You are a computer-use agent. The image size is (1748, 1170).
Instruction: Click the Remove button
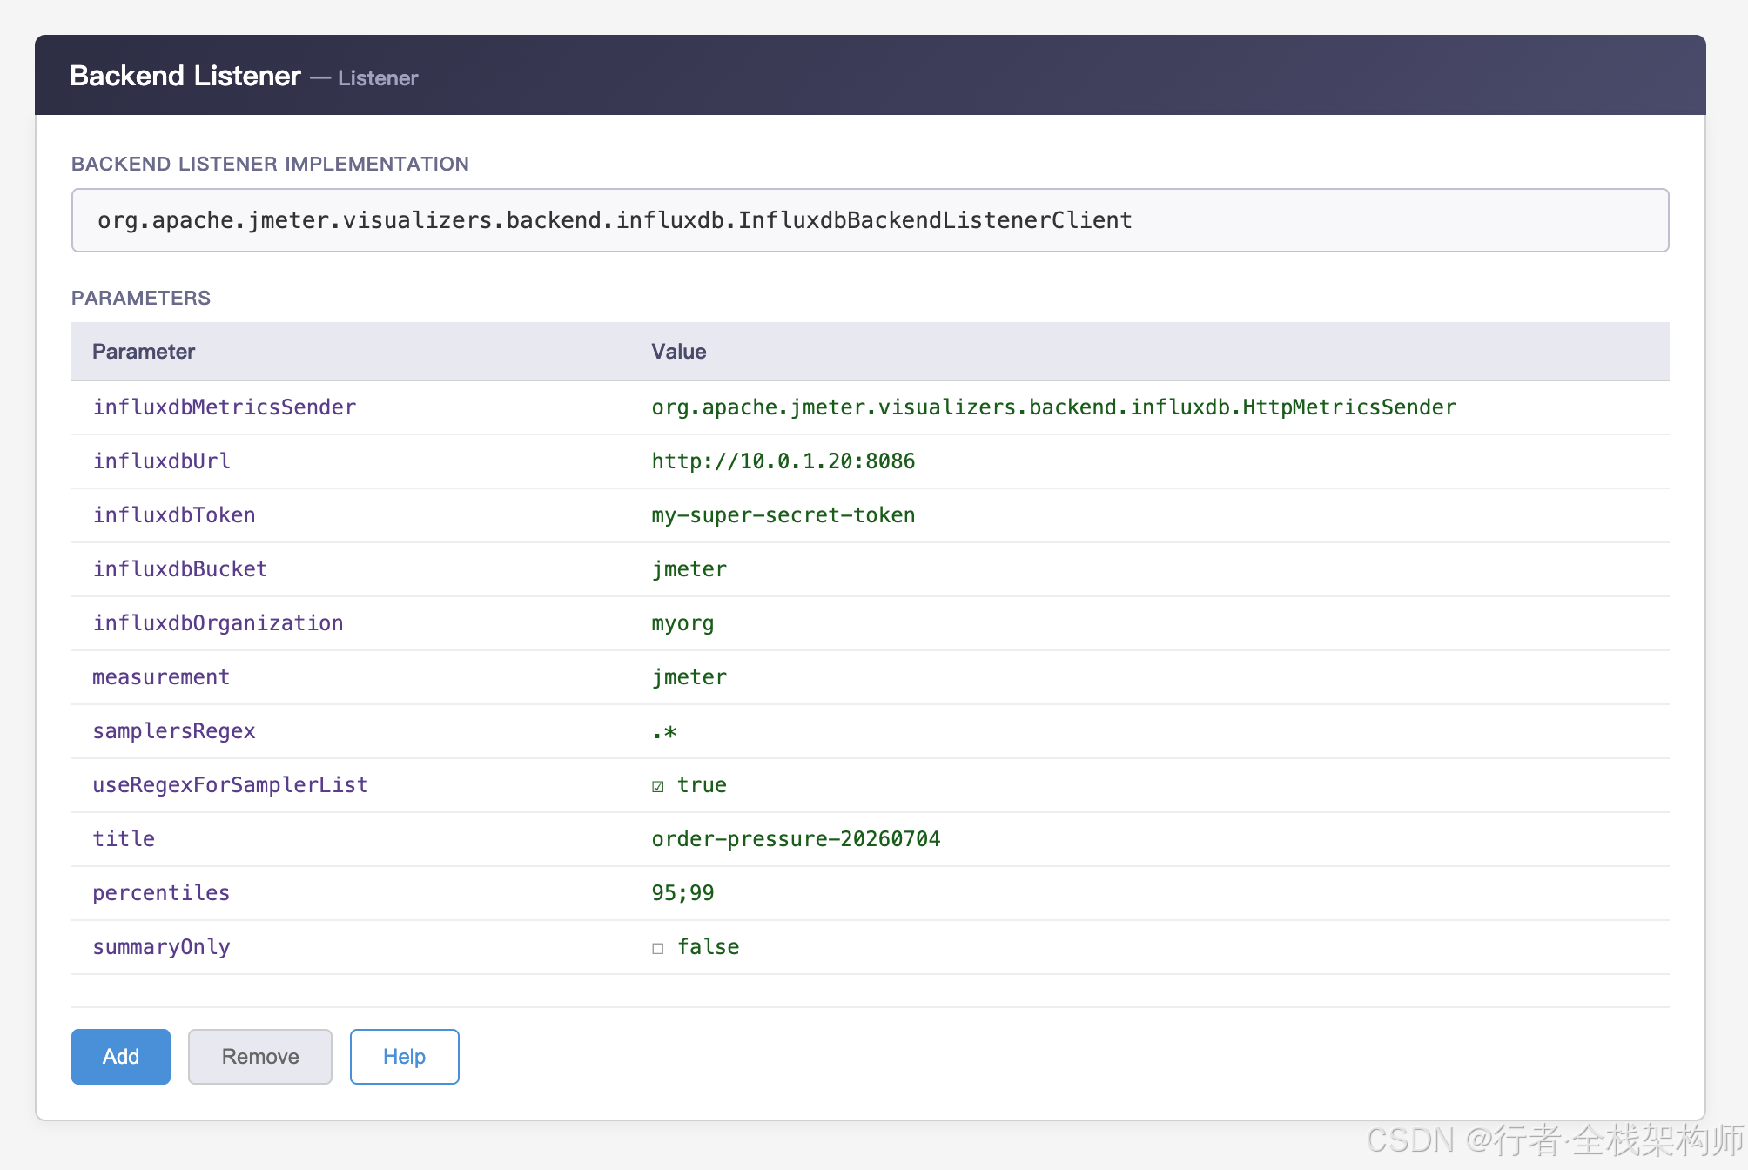click(260, 1057)
